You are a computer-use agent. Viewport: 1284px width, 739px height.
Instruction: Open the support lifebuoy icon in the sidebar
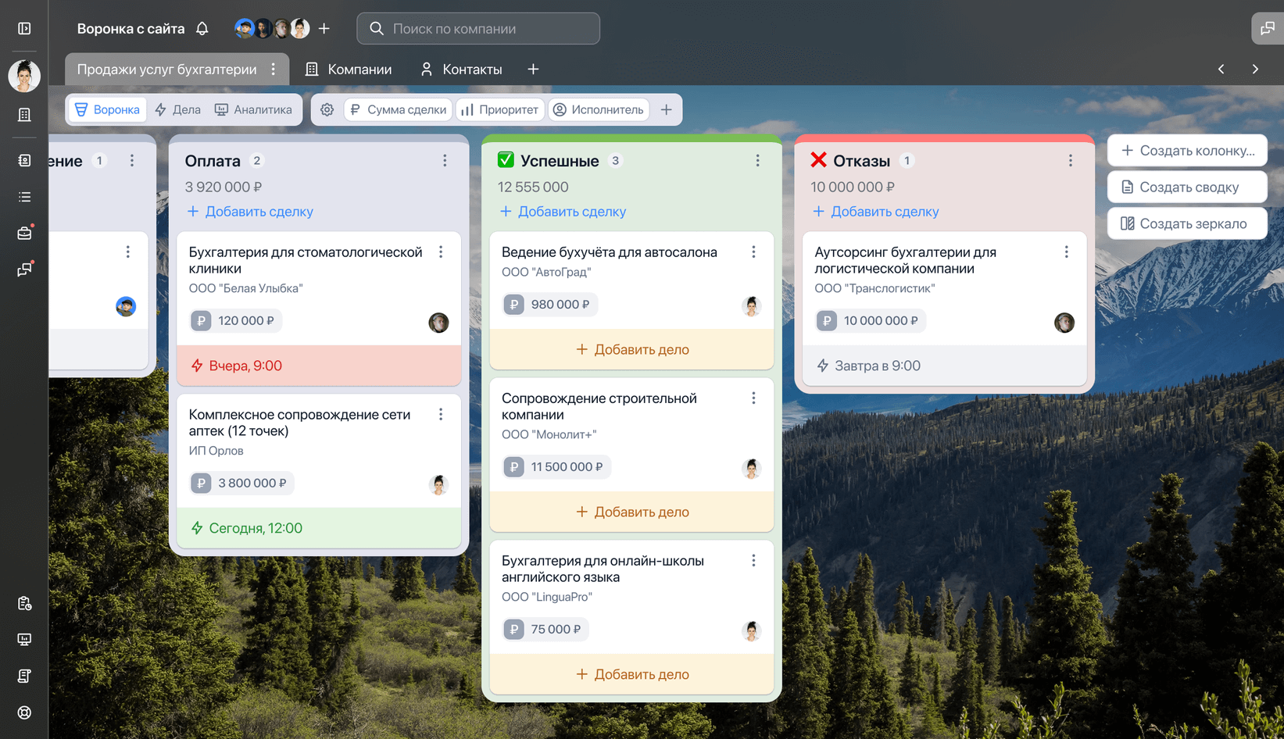pyautogui.click(x=24, y=712)
